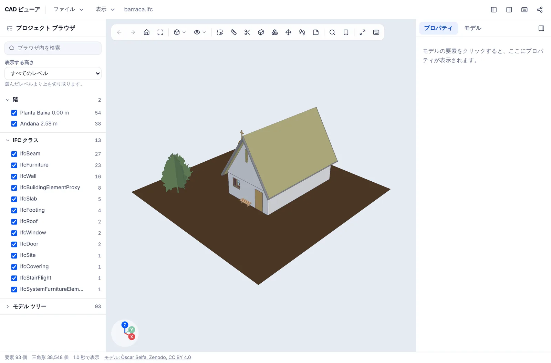
Task: Select the move arrows tool
Action: coord(289,32)
